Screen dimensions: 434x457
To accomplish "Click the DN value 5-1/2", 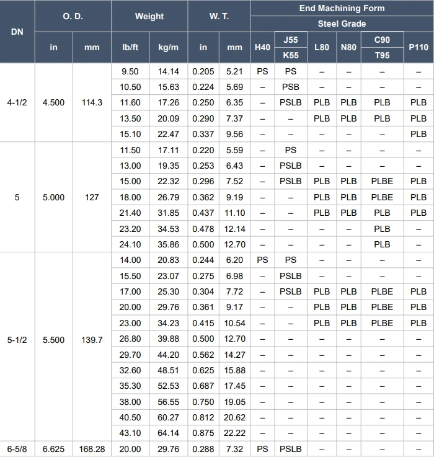I will [17, 340].
